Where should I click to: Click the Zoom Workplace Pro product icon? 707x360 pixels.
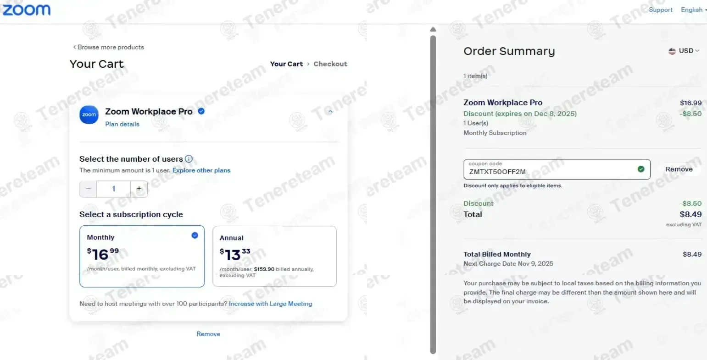click(x=89, y=115)
